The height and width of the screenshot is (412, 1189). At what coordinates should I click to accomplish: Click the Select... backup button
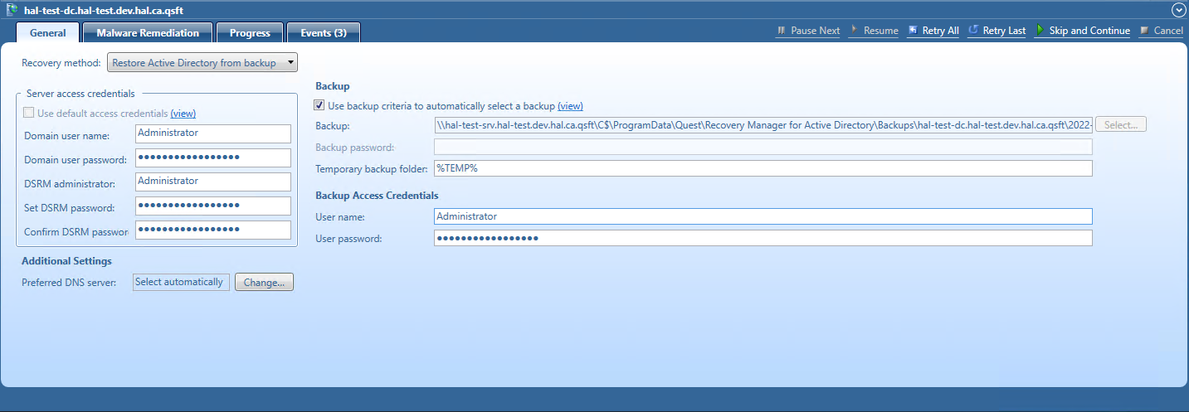[x=1121, y=125]
